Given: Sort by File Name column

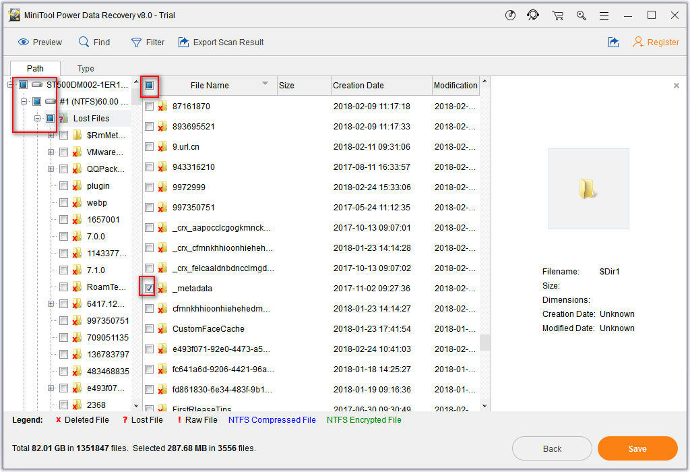Looking at the screenshot, I should [x=210, y=86].
